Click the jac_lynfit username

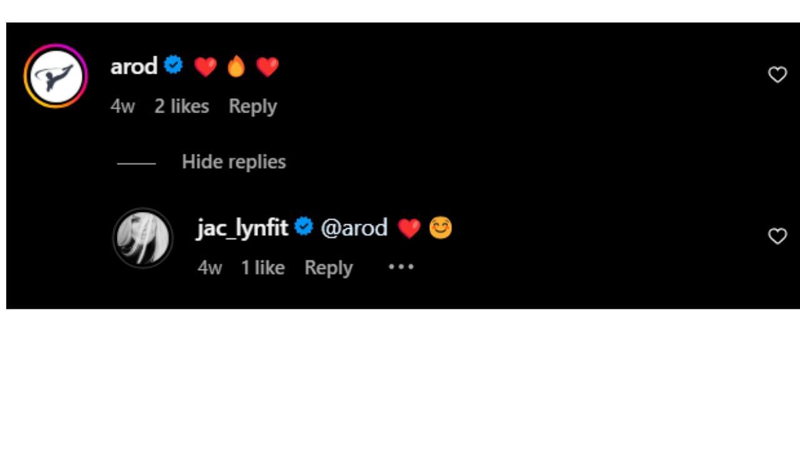pos(242,227)
